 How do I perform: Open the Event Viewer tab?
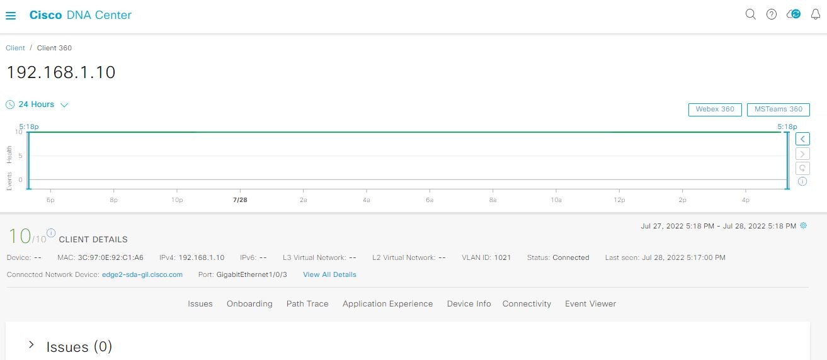[x=590, y=303]
